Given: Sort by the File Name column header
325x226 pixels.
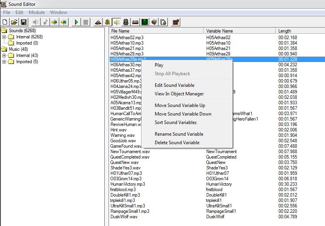Looking at the screenshot, I should [x=156, y=31].
